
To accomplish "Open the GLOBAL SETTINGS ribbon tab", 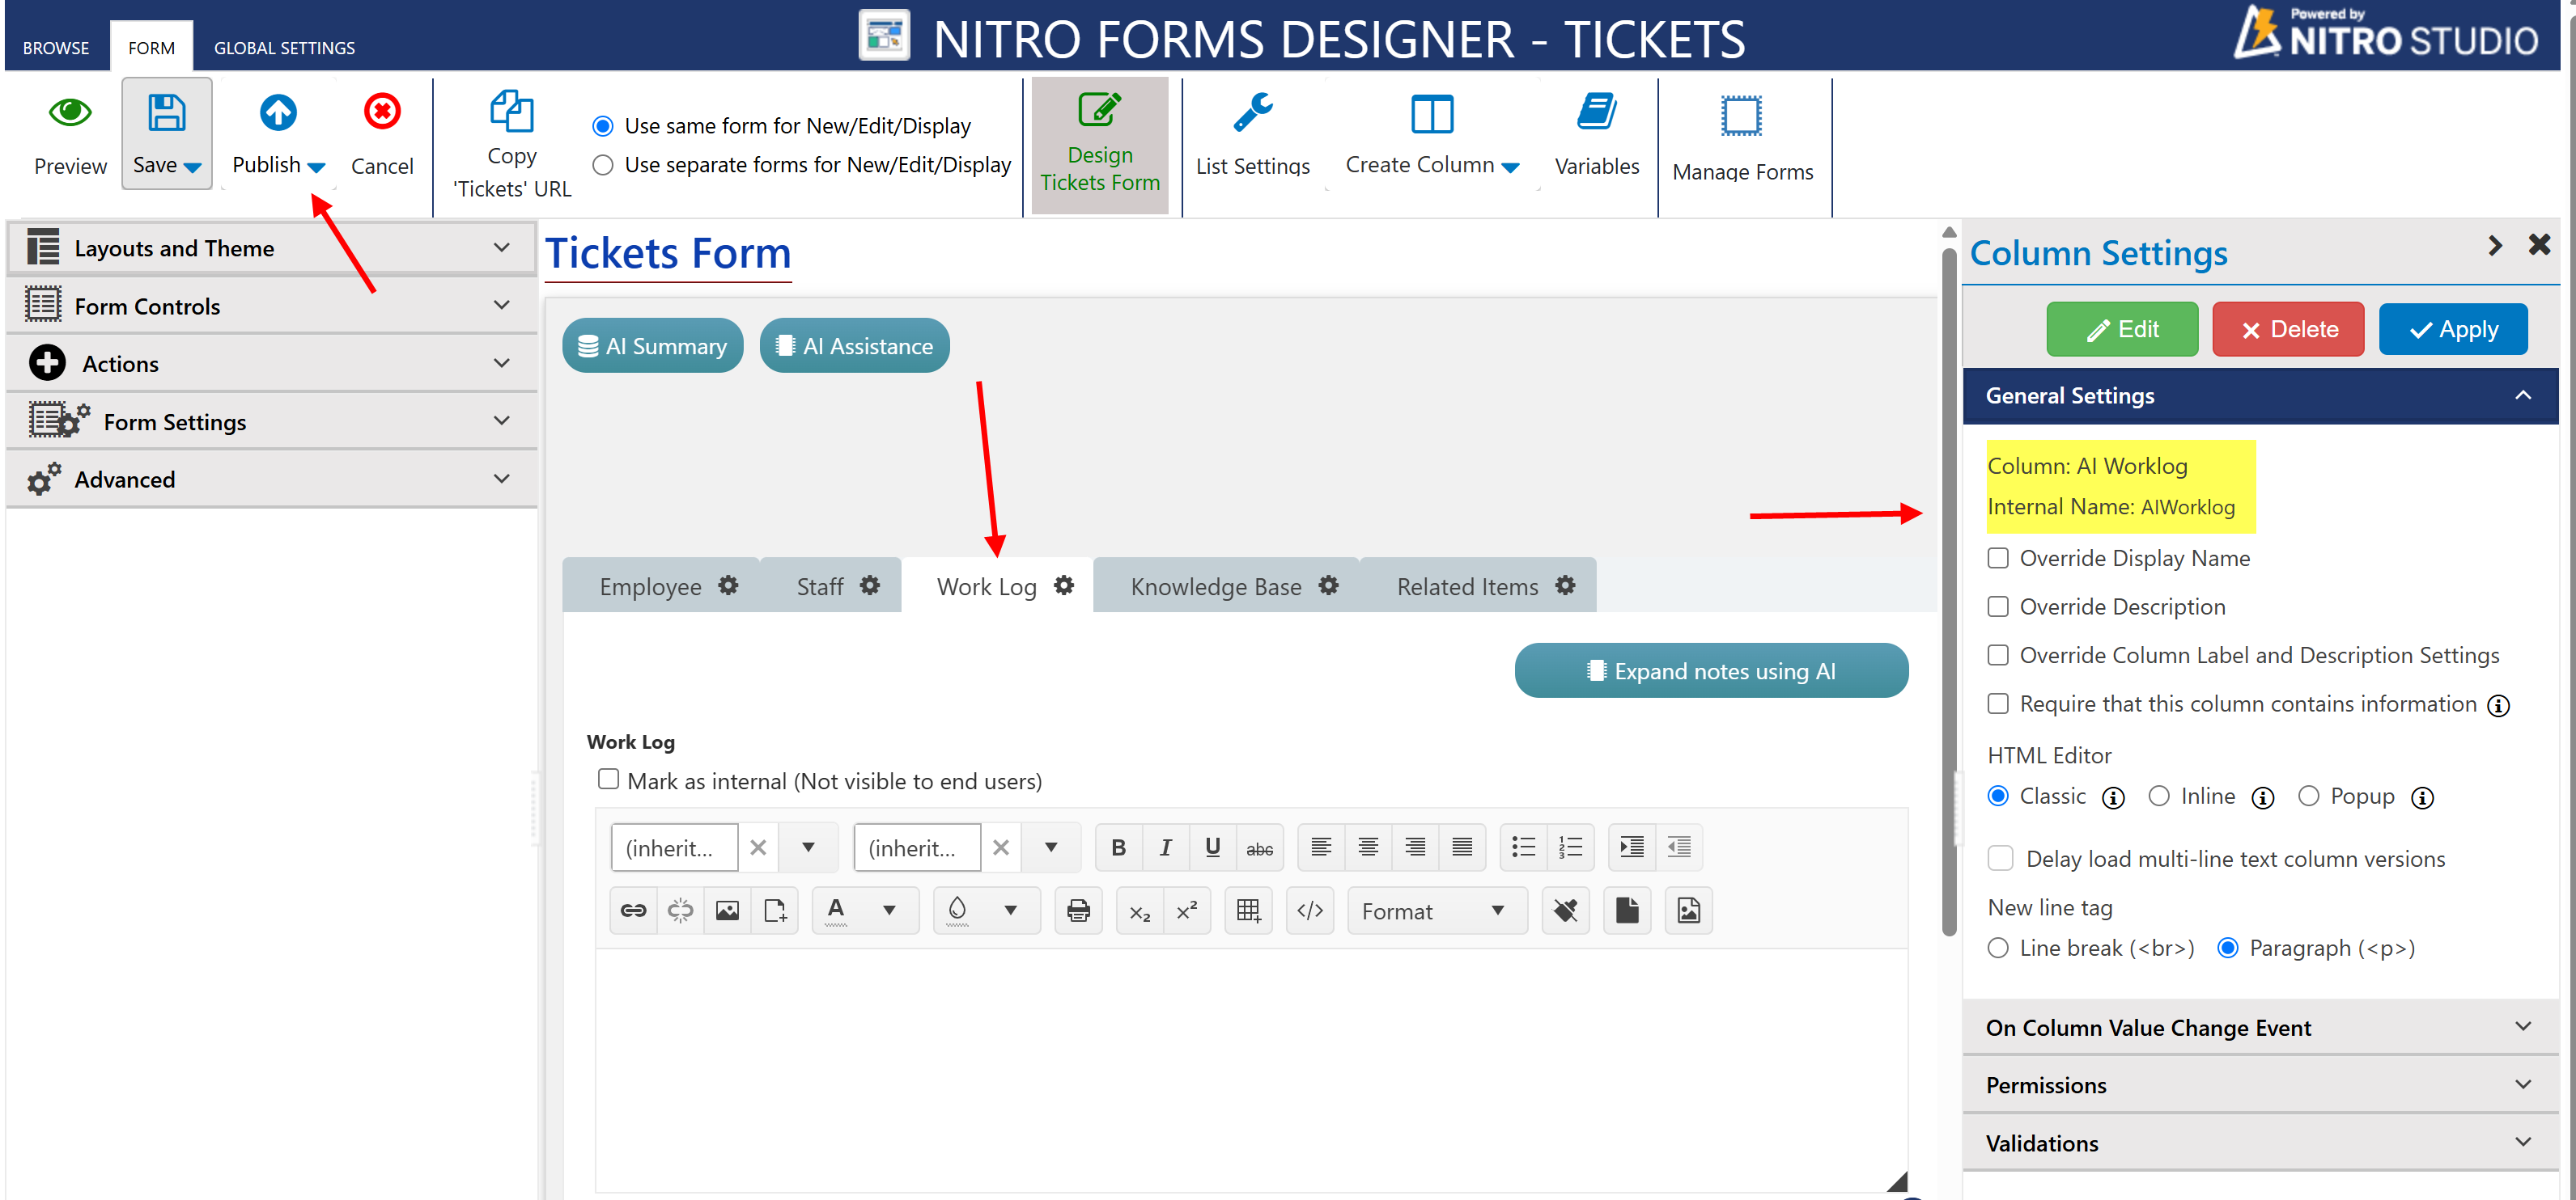I will pyautogui.click(x=284, y=47).
